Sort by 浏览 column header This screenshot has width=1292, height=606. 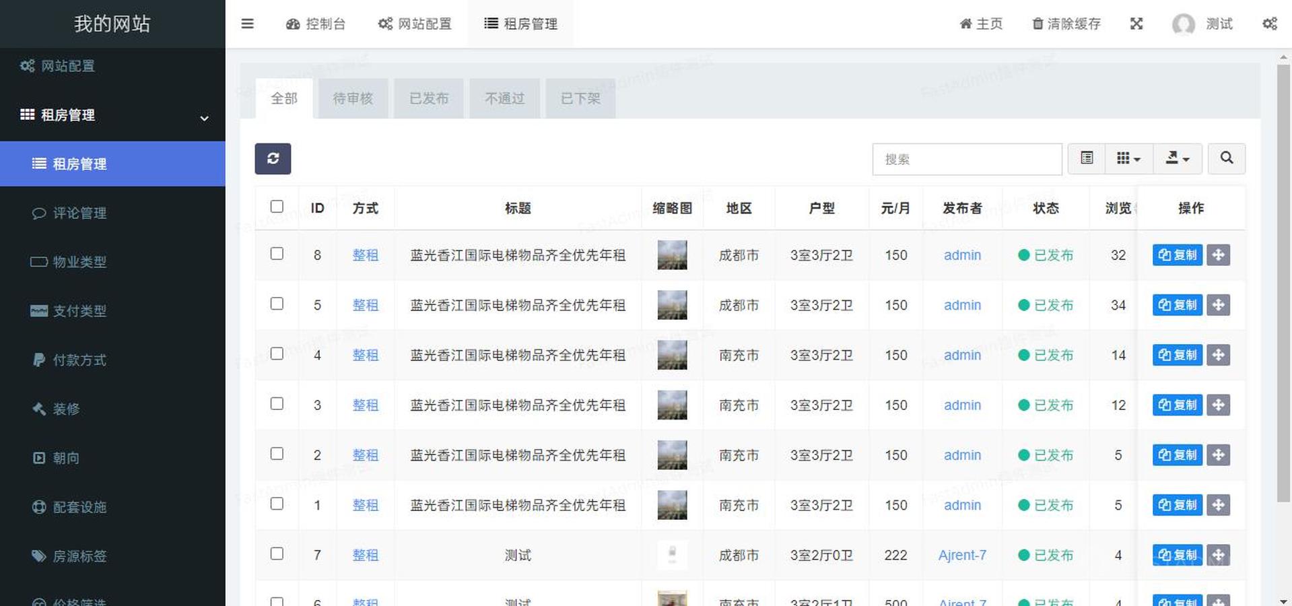click(1118, 208)
